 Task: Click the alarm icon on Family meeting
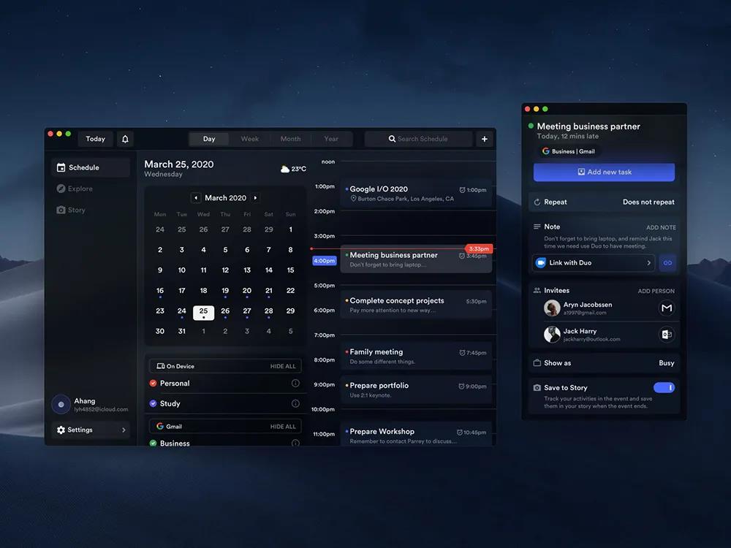[x=462, y=353]
